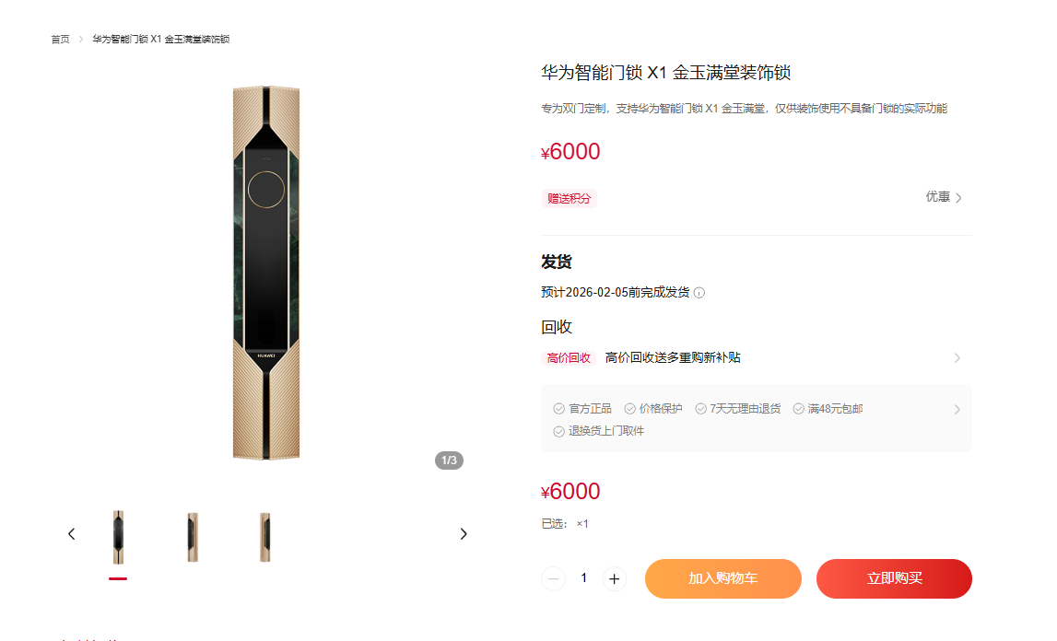Image resolution: width=1057 pixels, height=641 pixels.
Task: Expand the service guarantees panel chevron
Action: click(x=957, y=409)
